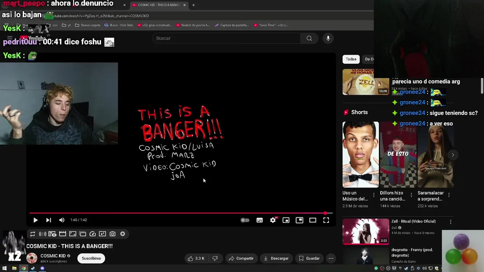Viewport: 484px width, 272px height.
Task: Open COSMIC KID channel name link
Action: 53,256
